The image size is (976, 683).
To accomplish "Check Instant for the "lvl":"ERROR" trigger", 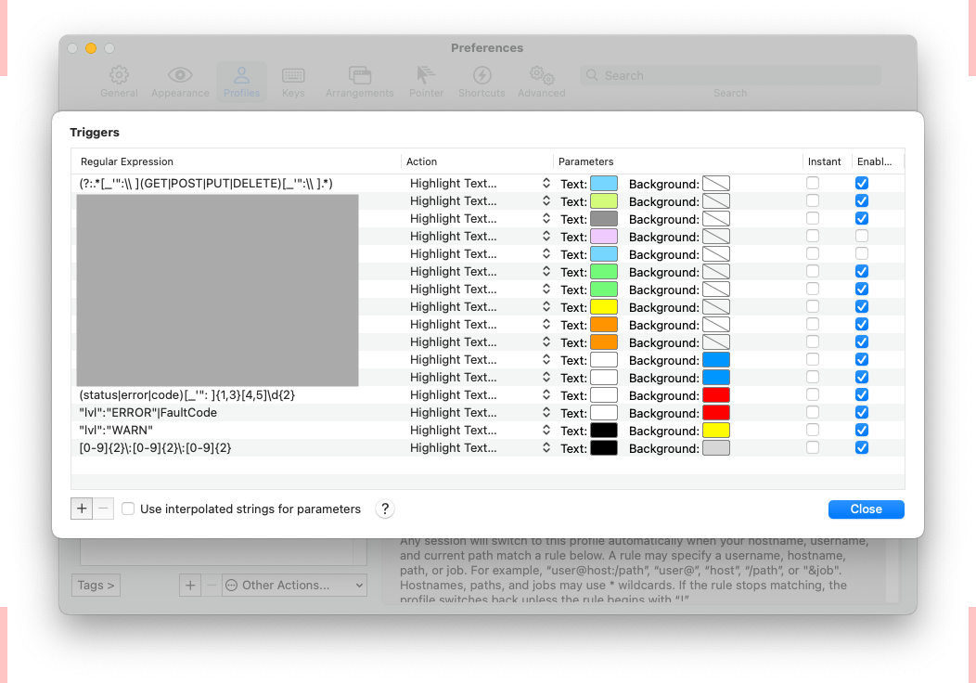I will click(x=813, y=412).
